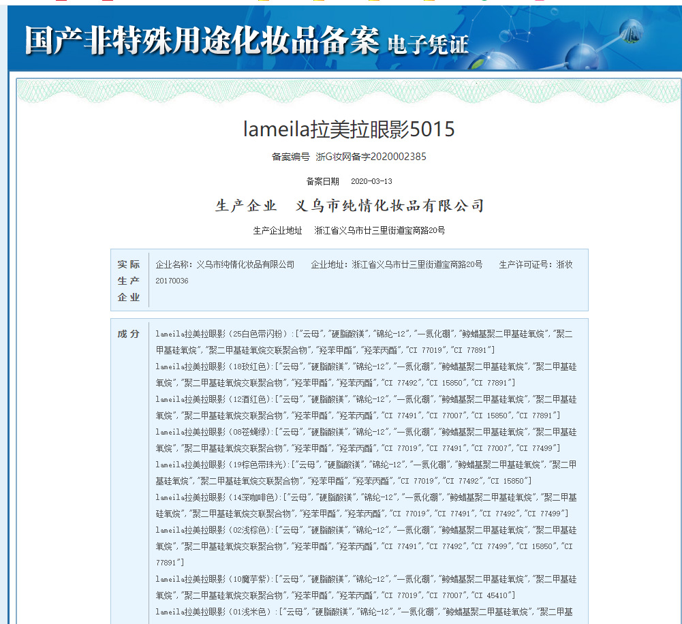Viewport: 682px width, 624px height.
Task: Click the 14深咖啡色 ingredient line
Action: (366, 505)
